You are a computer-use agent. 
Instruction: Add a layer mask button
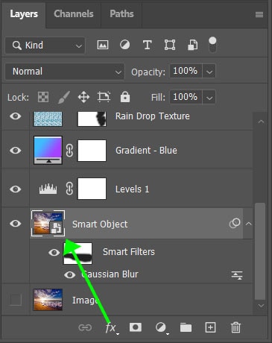click(x=136, y=327)
